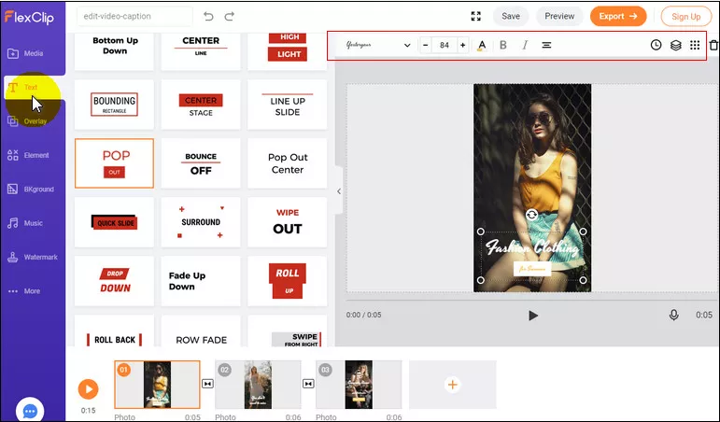
Task: Select the Fade Up Down text style
Action: [201, 281]
